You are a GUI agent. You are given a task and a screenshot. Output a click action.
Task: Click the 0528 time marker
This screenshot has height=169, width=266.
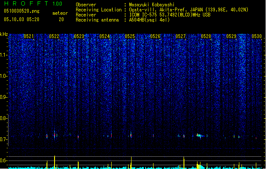pos(206,36)
